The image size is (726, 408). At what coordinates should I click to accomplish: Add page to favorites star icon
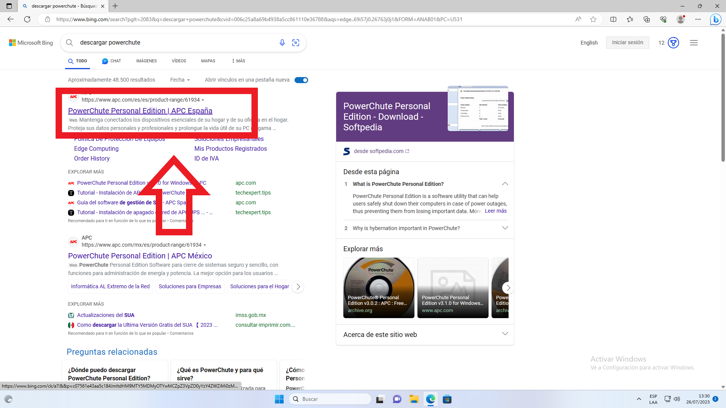pyautogui.click(x=593, y=19)
